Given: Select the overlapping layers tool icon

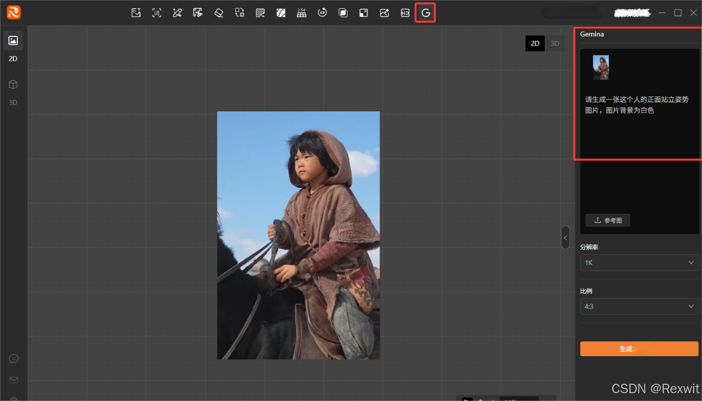Looking at the screenshot, I should pos(343,13).
